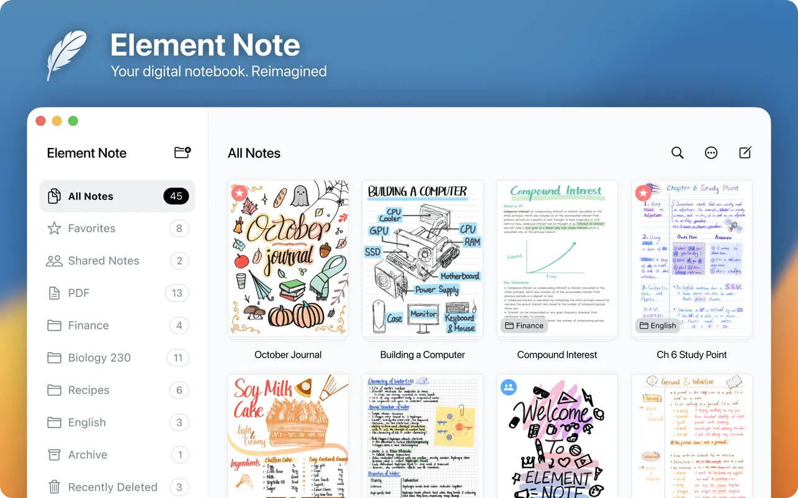Click the "Ch 6 Study Point" caption text

click(692, 355)
